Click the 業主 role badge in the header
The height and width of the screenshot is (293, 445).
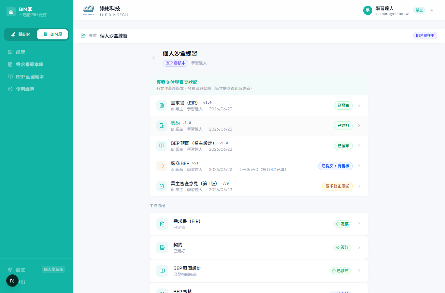pos(419,10)
